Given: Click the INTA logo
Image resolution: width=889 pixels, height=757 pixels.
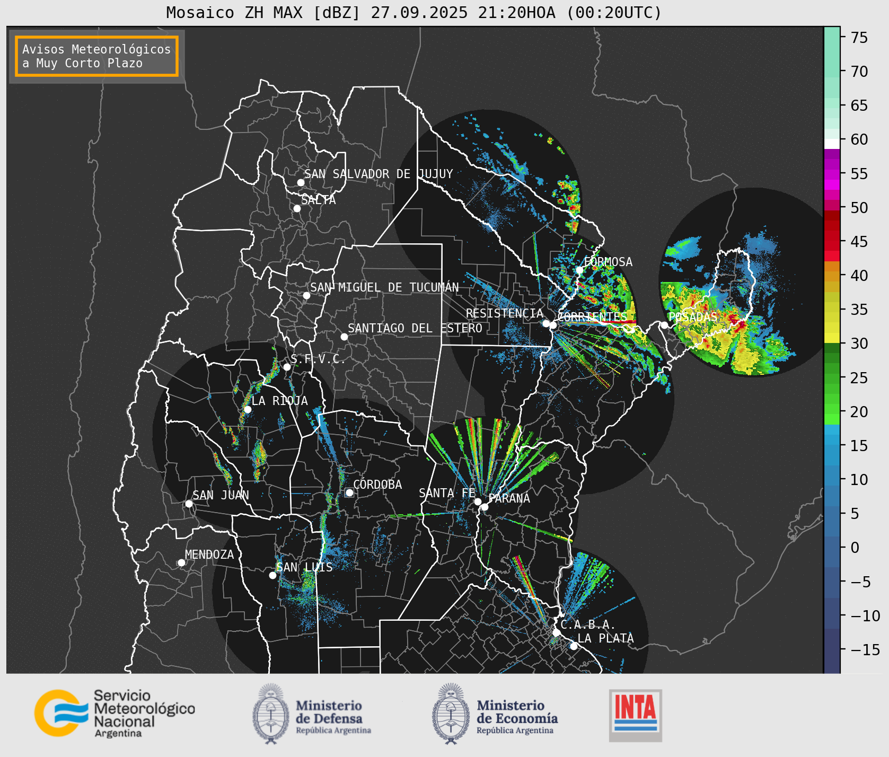Looking at the screenshot, I should [x=635, y=715].
